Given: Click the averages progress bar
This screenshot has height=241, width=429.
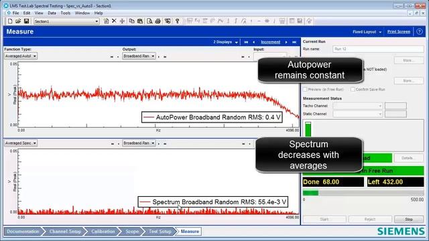Looking at the screenshot, I should tap(363, 193).
